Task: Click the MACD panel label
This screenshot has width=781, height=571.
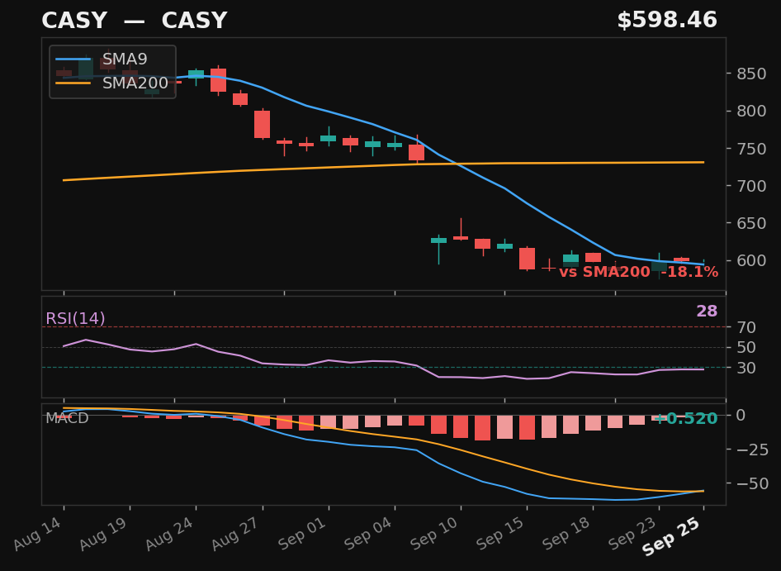Action: tap(67, 418)
